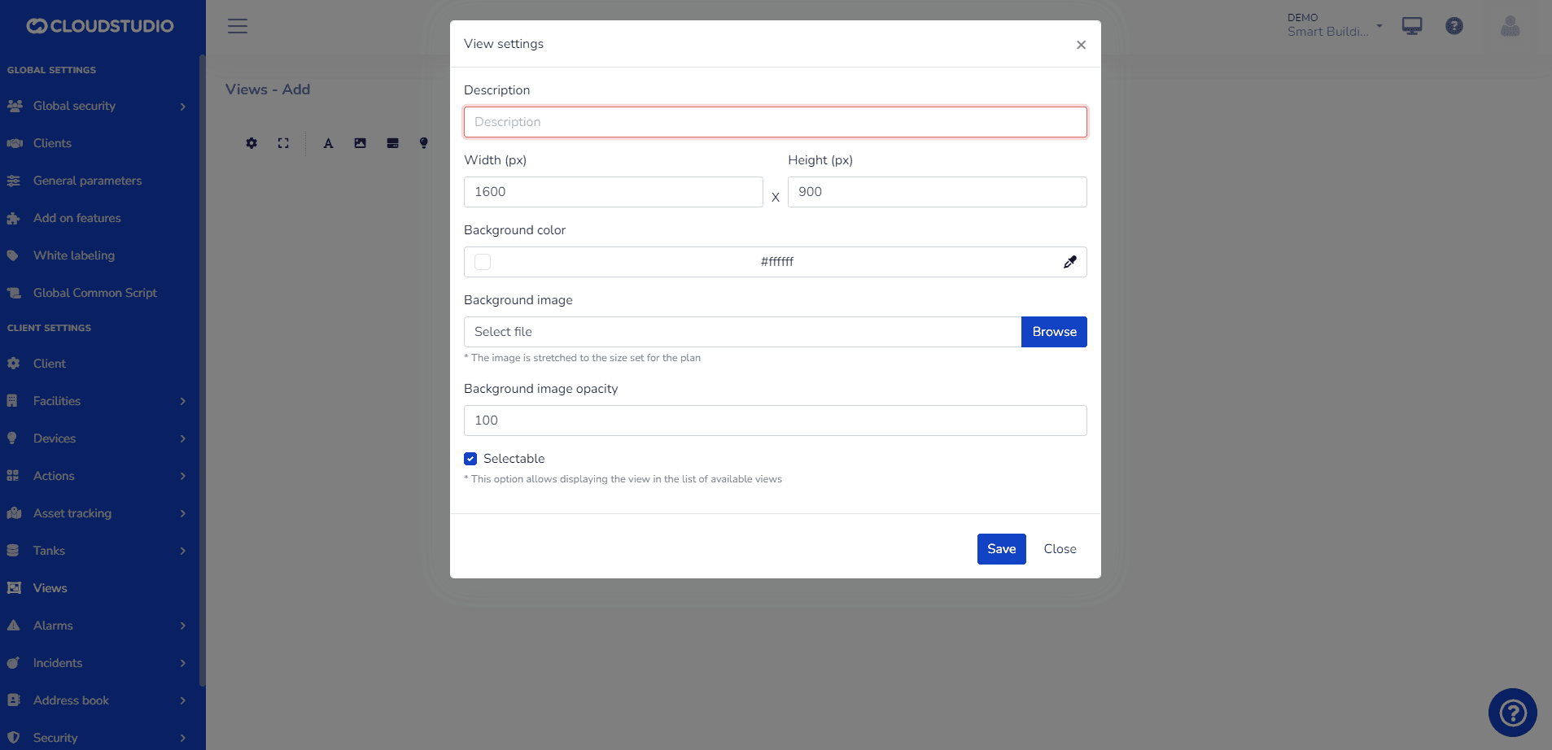Go to White labeling in sidebar
This screenshot has height=750, width=1552.
[x=74, y=255]
